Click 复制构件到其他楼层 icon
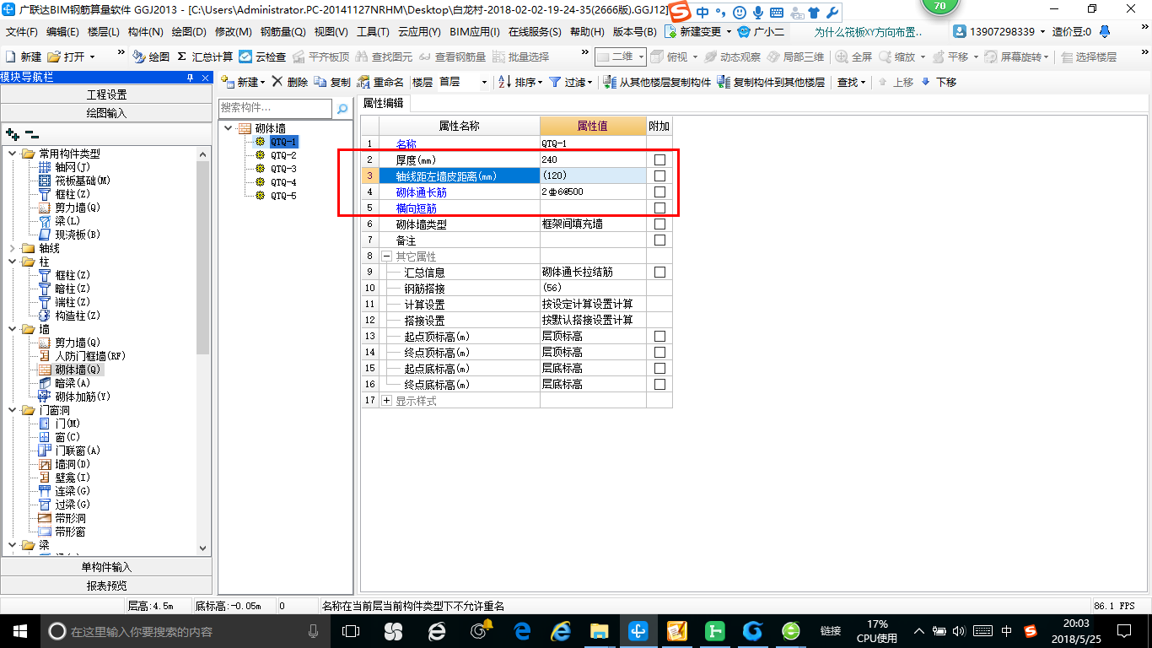This screenshot has width=1152, height=648. click(x=724, y=82)
